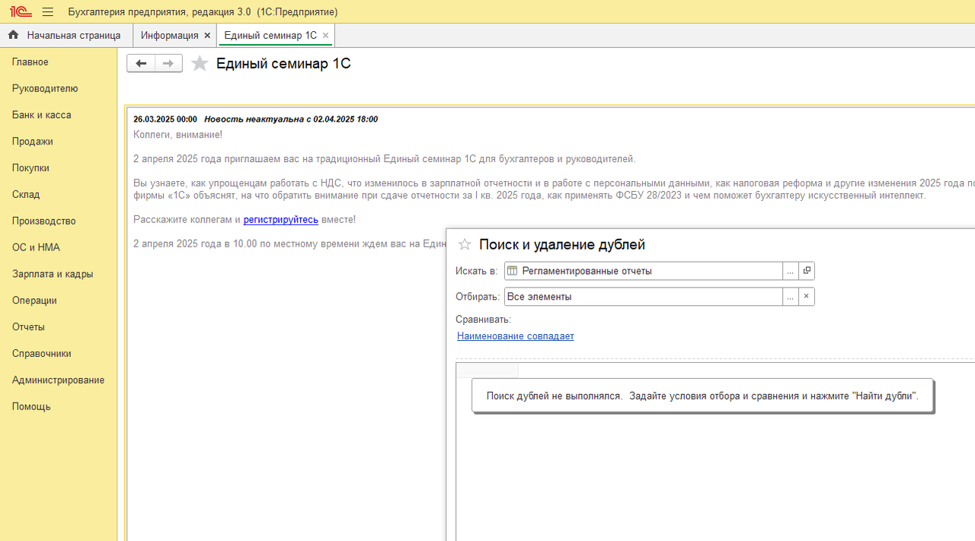The width and height of the screenshot is (975, 541).
Task: Click into the Искать в input field
Action: coord(644,271)
